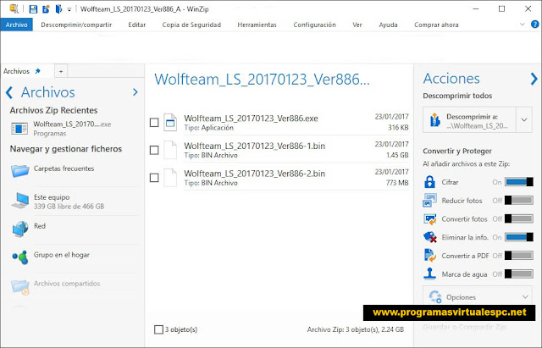Open the Copia de Seguridad tab

coord(191,25)
